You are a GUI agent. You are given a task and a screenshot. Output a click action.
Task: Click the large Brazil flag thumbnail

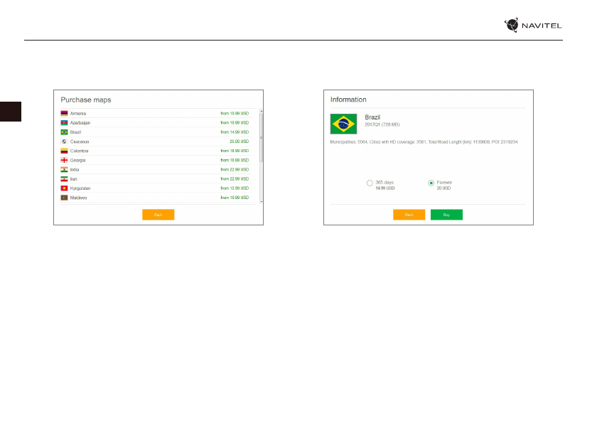344,124
